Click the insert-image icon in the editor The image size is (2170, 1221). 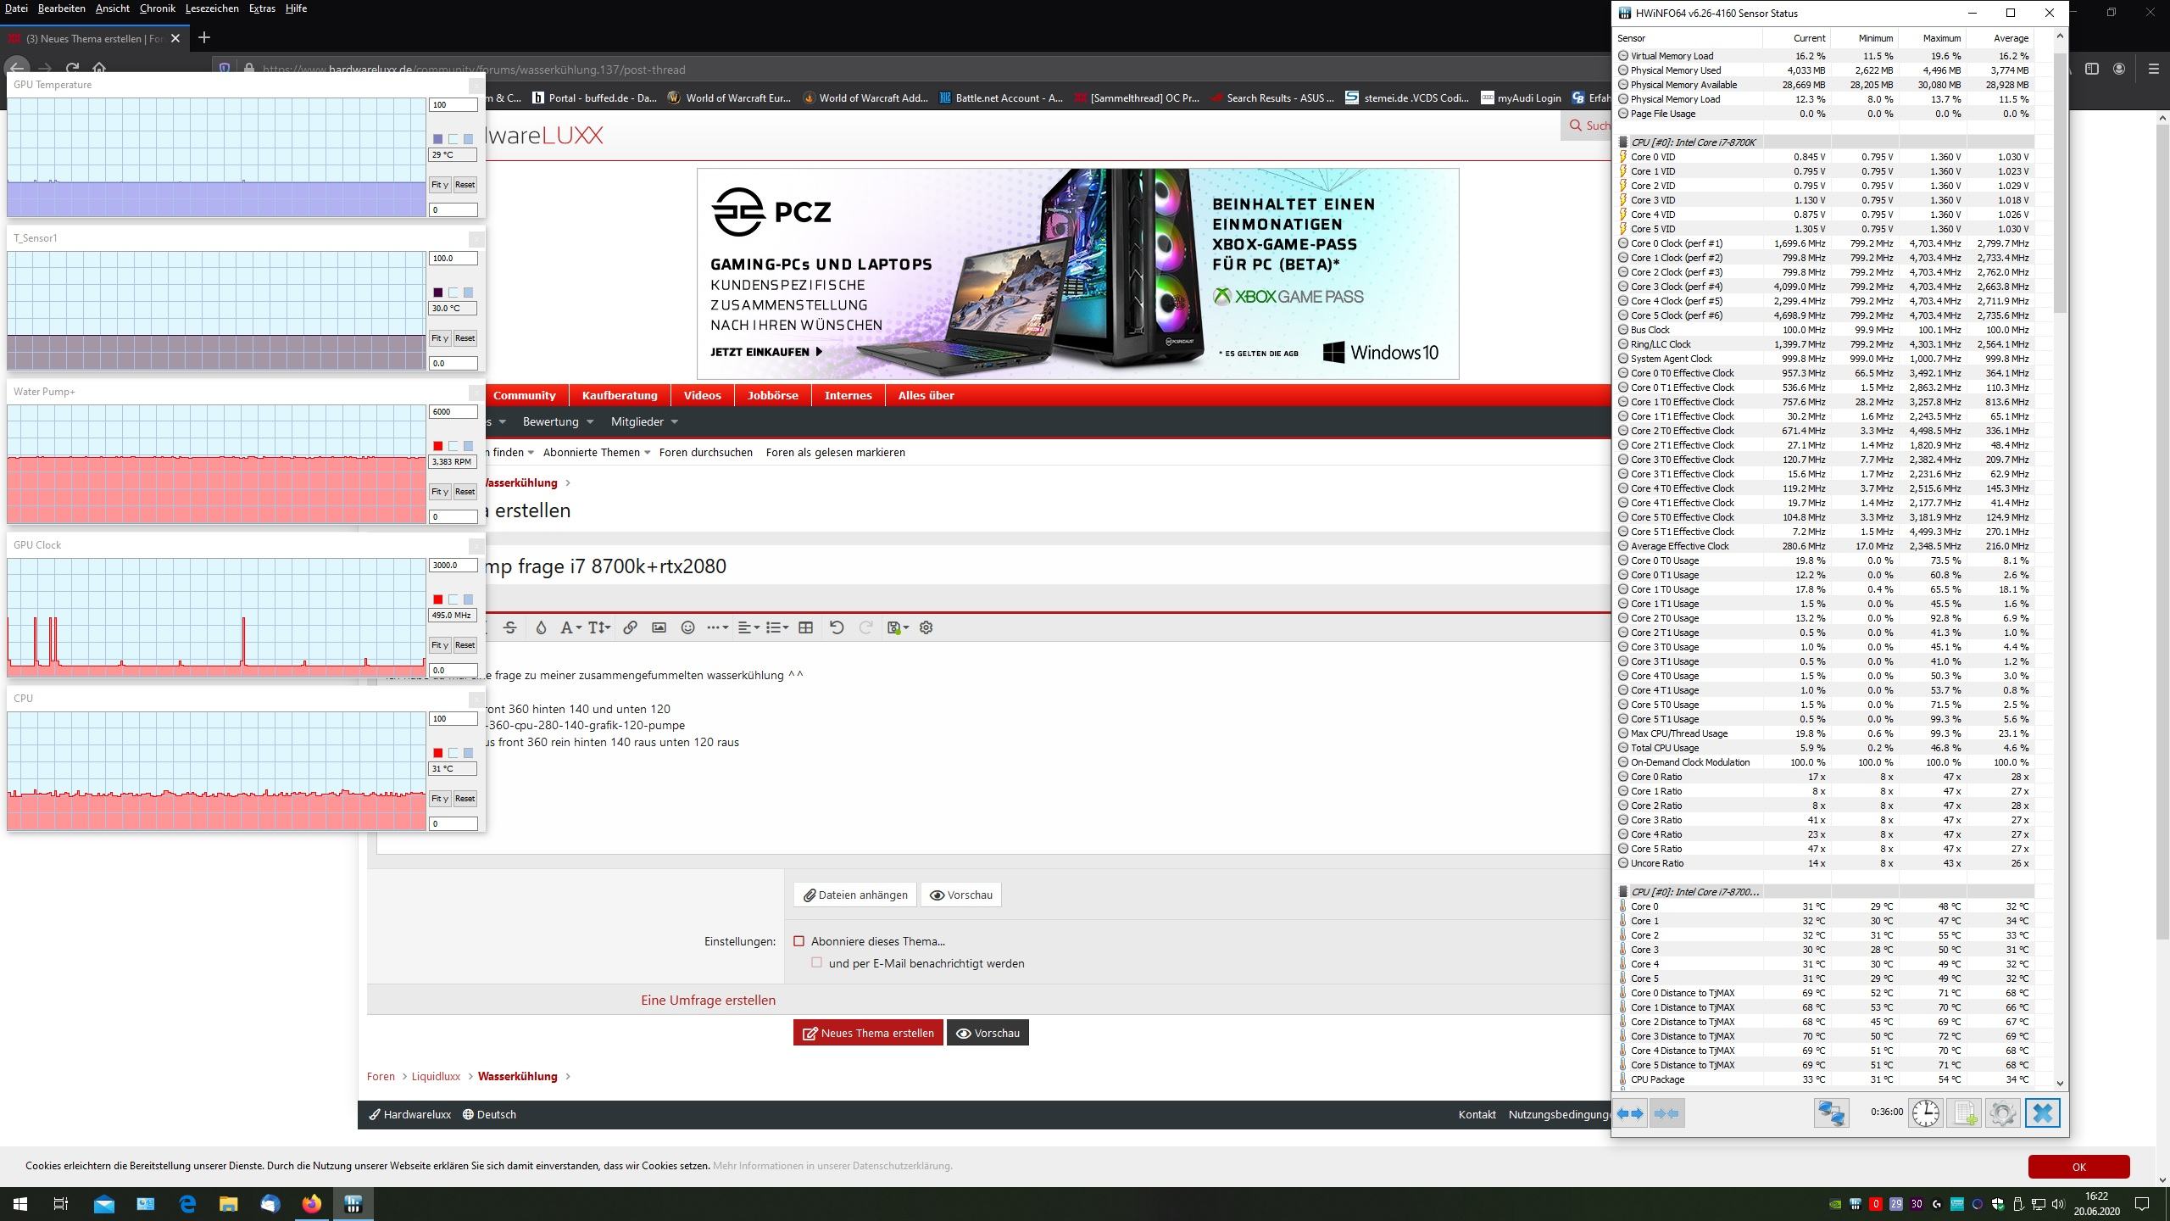pos(659,627)
